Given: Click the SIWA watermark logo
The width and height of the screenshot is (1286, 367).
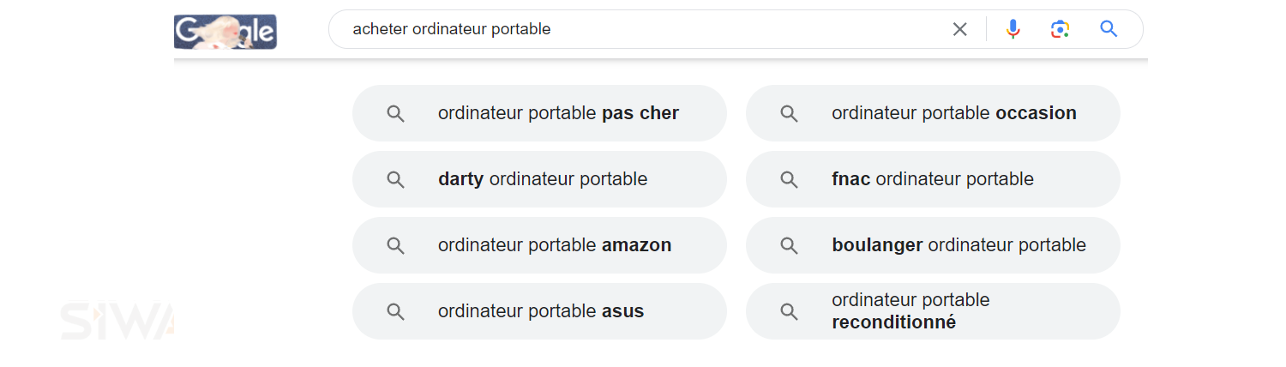Looking at the screenshot, I should tap(117, 321).
